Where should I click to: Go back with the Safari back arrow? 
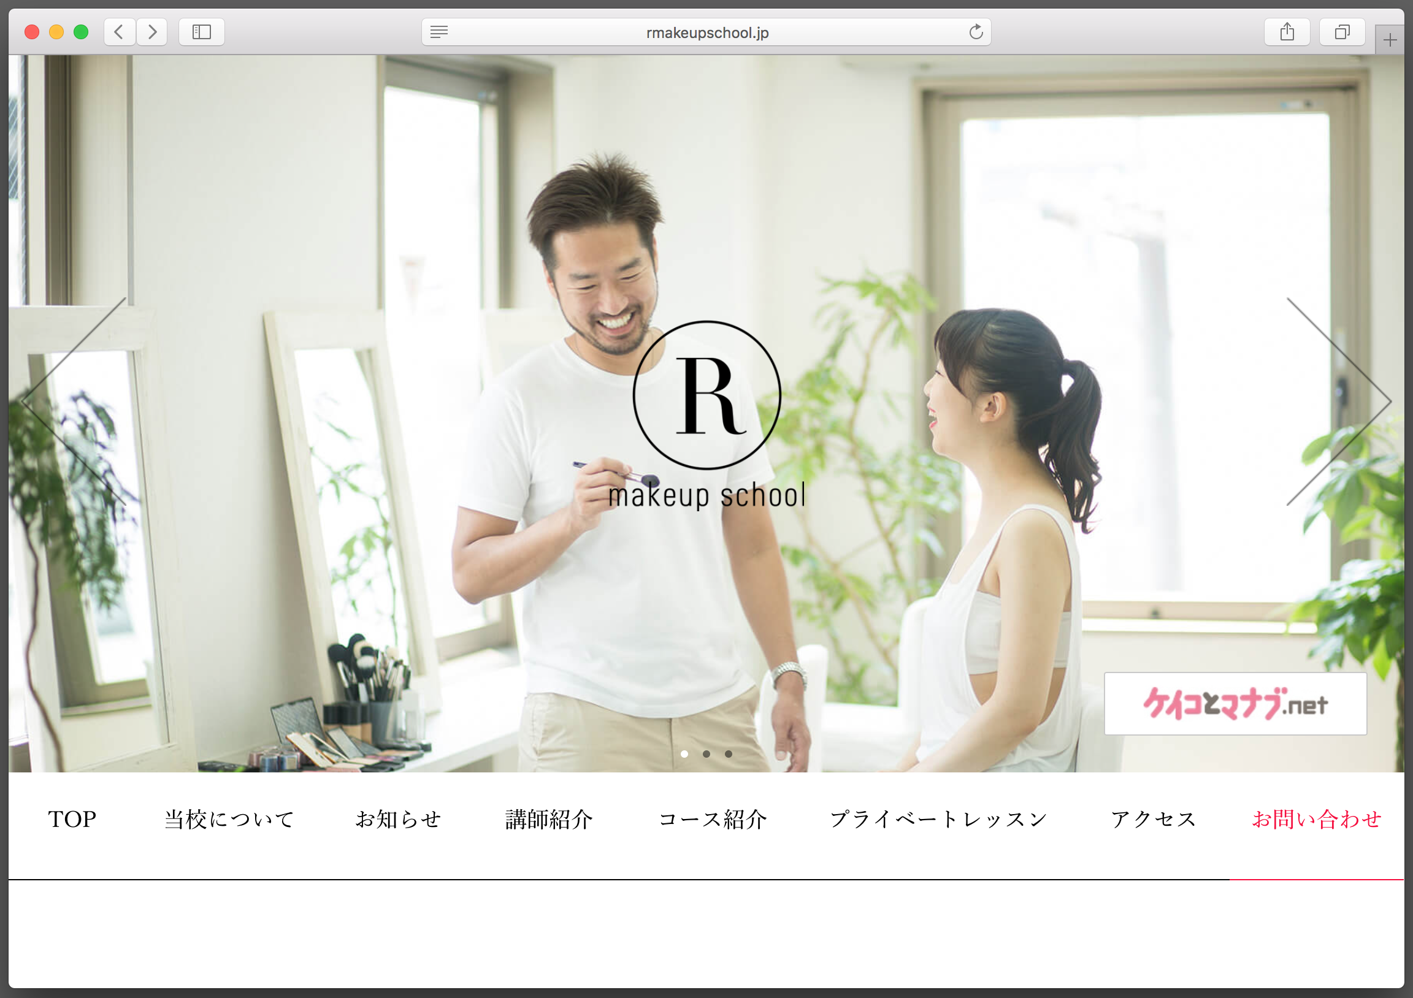[120, 32]
